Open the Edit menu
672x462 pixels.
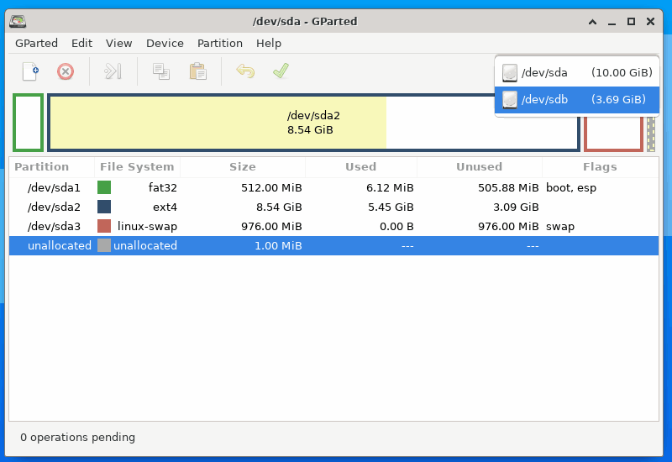pos(81,44)
